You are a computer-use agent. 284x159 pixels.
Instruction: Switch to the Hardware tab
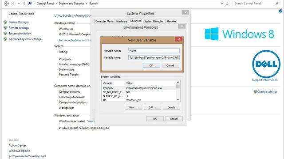pos(122,21)
